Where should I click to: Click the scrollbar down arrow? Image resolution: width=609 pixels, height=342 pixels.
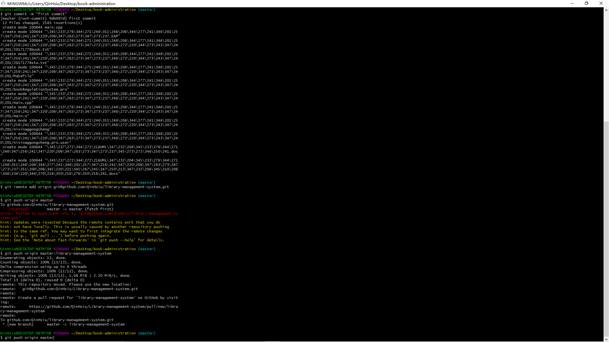tap(606, 339)
